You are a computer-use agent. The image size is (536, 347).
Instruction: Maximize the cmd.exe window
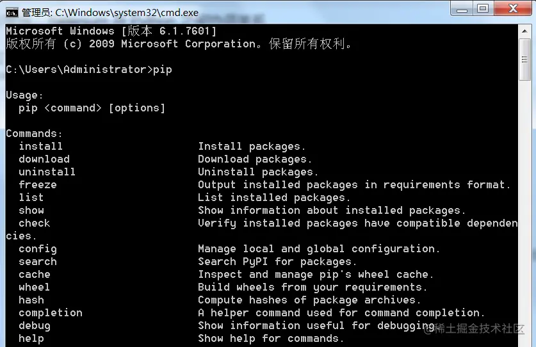[483, 8]
